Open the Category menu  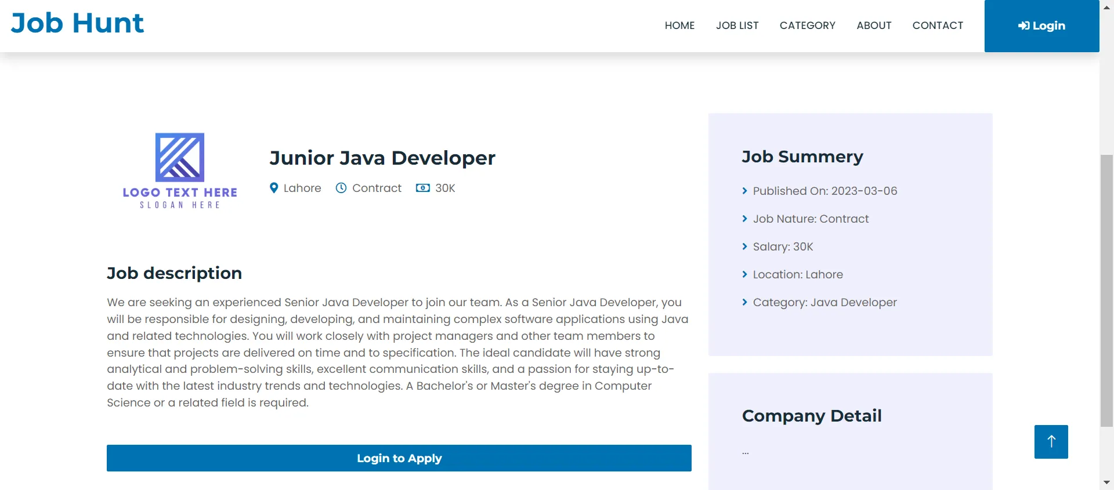[x=807, y=26]
